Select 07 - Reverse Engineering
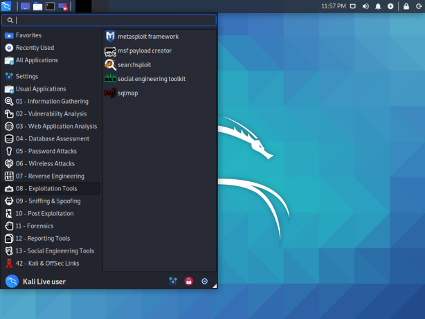Screen dimensions: 425x319 coord(51,176)
